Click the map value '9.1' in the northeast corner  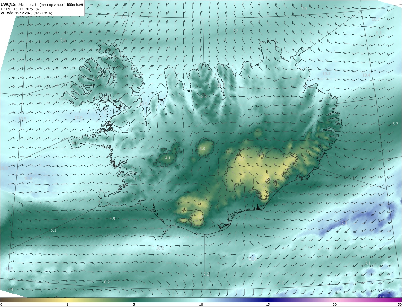(x=379, y=33)
